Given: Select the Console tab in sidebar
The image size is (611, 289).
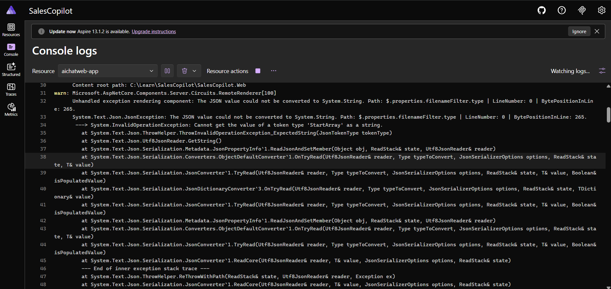Looking at the screenshot, I should [11, 50].
